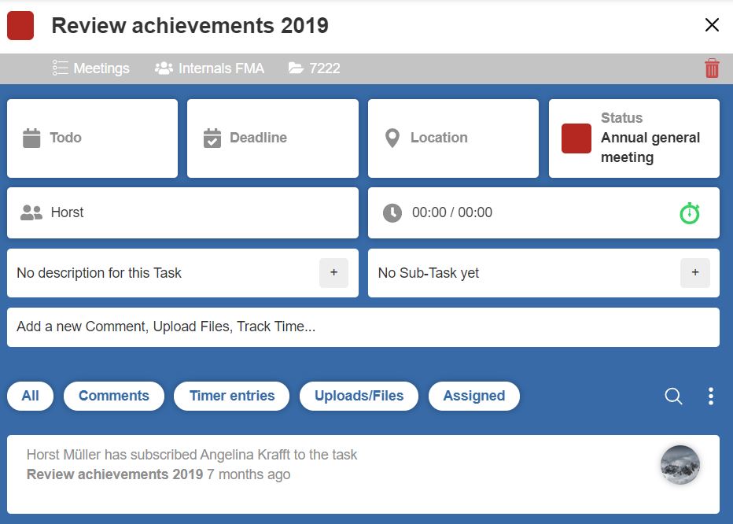733x524 pixels.
Task: Show the All activity filter
Action: click(31, 396)
